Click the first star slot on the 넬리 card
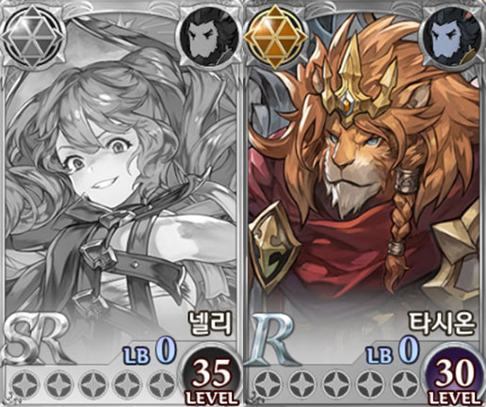The width and height of the screenshot is (486, 407). coord(22,385)
